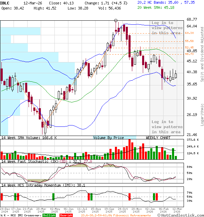Click the 60.30 Fibonacci level label
This screenshot has width=204, height=217.
(189, 33)
